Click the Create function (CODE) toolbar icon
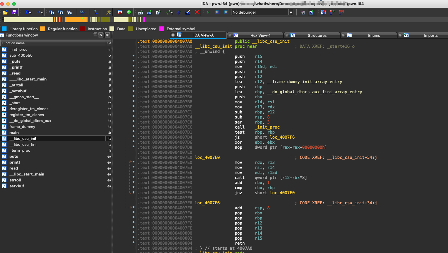 click(x=140, y=12)
